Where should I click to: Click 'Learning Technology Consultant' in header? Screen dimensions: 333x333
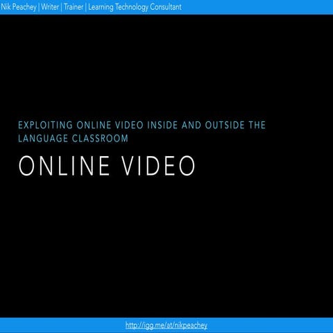135,7
